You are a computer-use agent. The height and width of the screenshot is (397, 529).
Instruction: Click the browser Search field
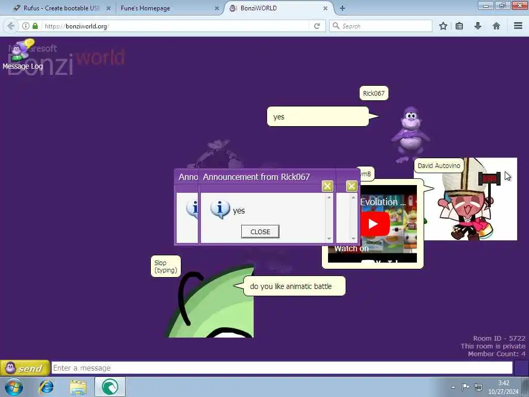click(381, 26)
